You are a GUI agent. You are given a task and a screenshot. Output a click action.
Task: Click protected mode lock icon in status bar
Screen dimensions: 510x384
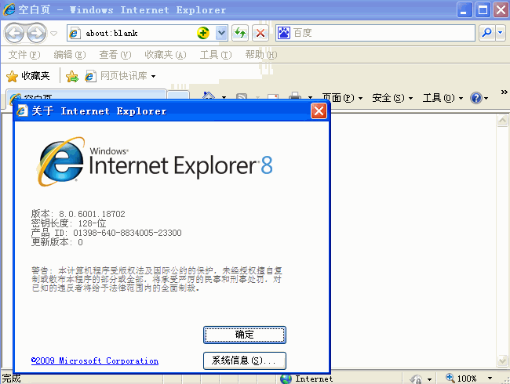click(416, 379)
